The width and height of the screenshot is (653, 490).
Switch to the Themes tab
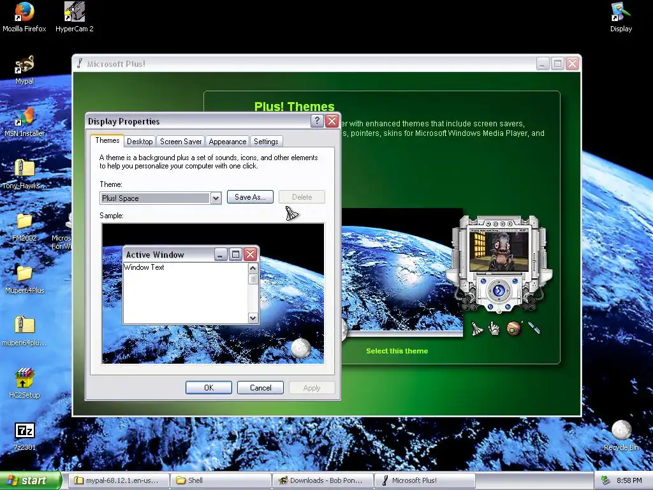[107, 140]
